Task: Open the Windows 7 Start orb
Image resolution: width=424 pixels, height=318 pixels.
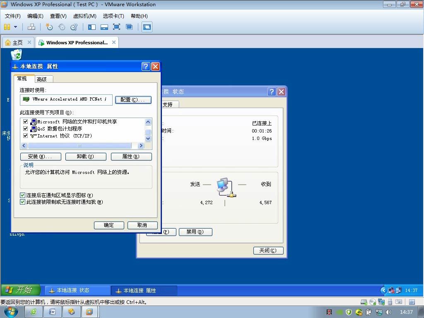Action: [11, 312]
